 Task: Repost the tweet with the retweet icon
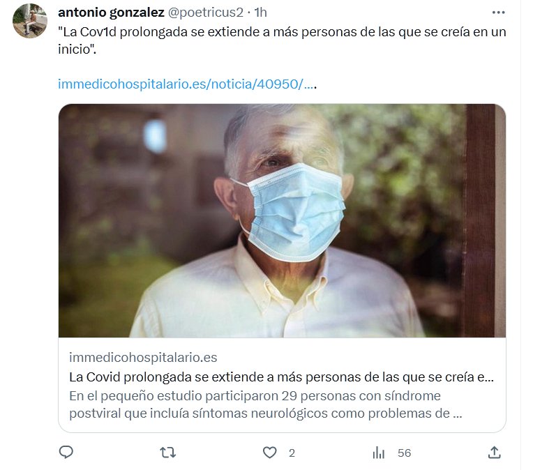167,453
